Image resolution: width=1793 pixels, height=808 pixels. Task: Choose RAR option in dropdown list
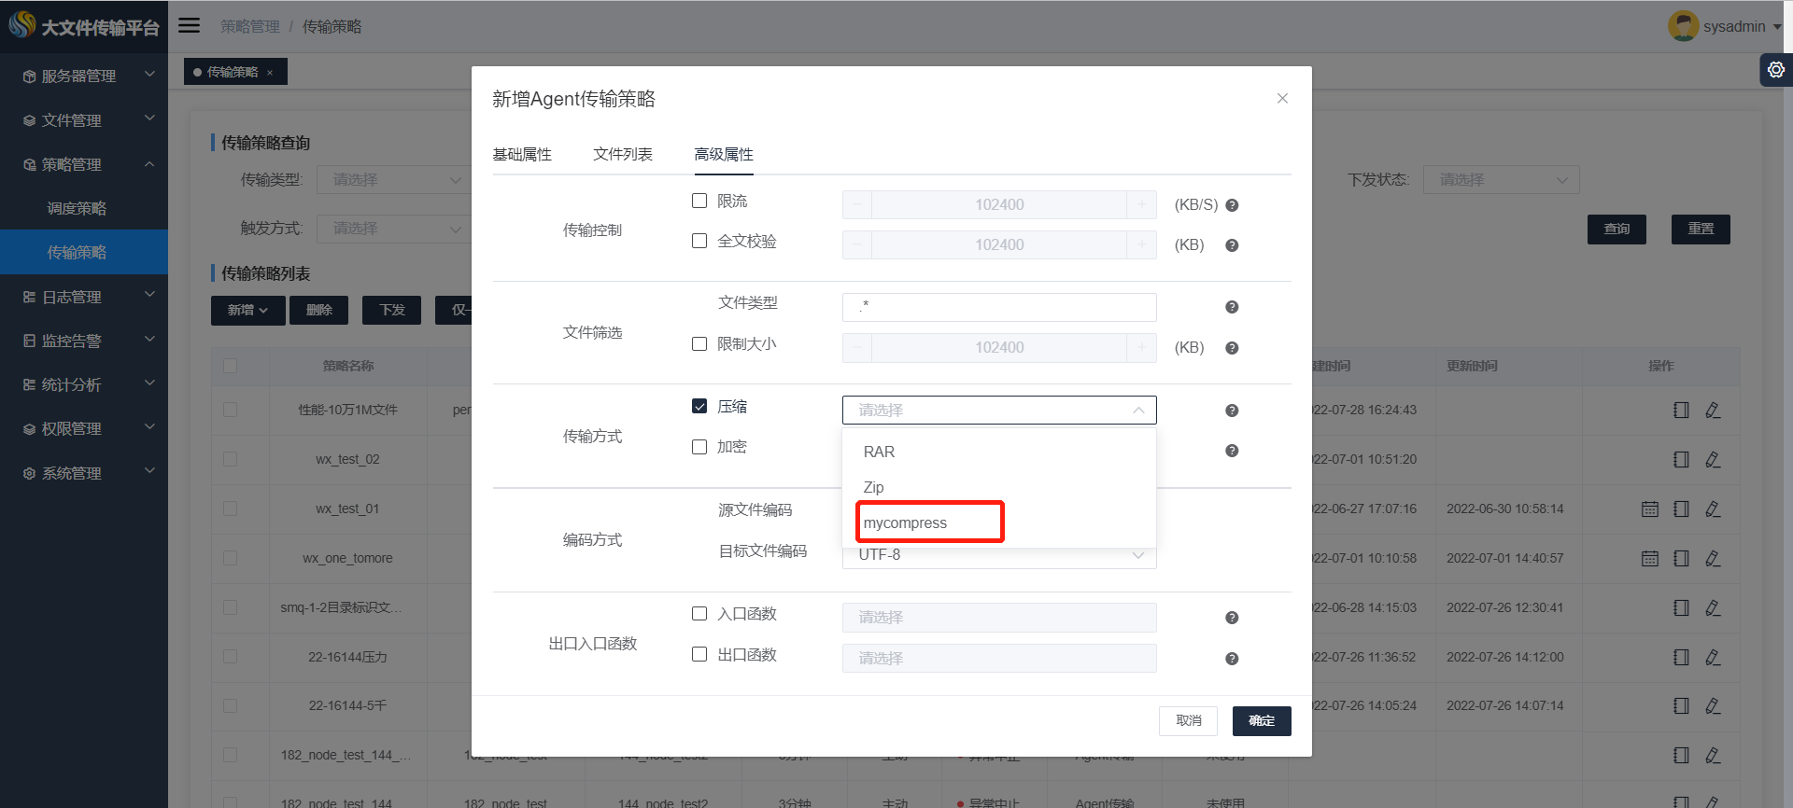coord(879,452)
